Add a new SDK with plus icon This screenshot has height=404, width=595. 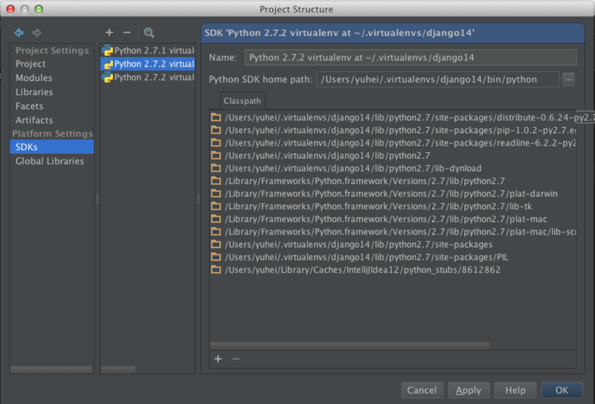click(109, 33)
